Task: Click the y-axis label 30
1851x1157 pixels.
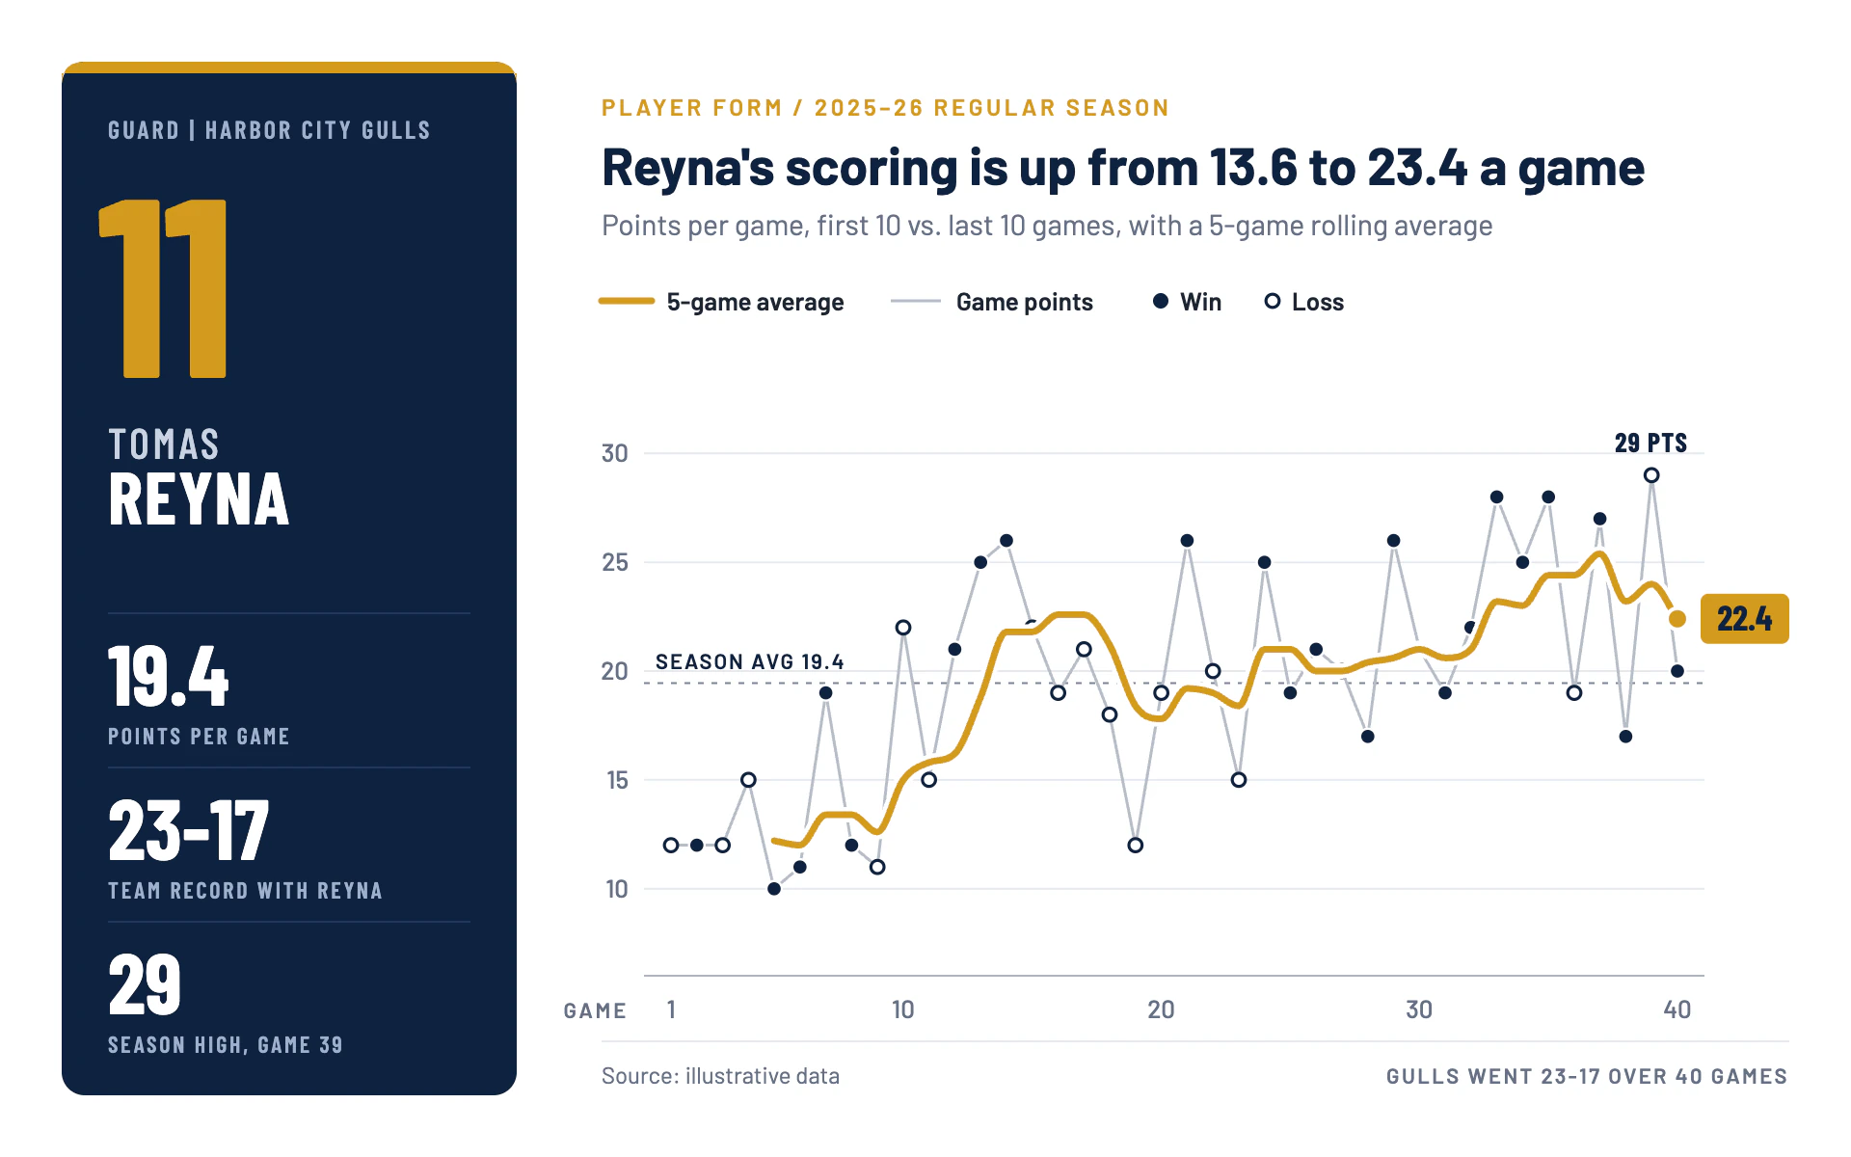Action: 615,453
